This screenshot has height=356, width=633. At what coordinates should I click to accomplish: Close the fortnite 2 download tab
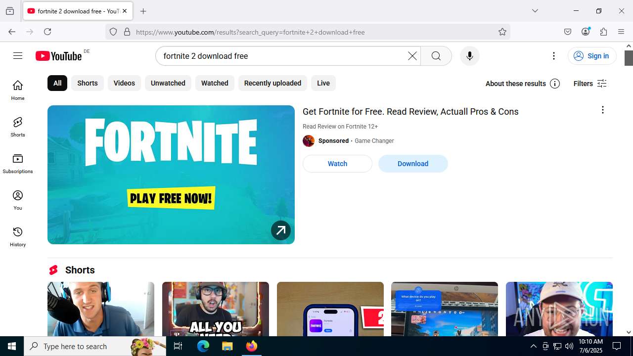[125, 11]
